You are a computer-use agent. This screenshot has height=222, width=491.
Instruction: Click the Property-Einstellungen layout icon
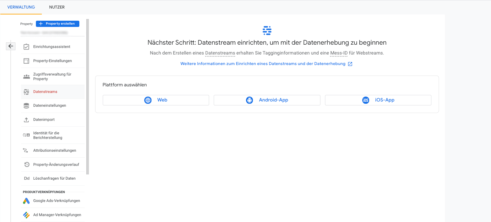[26, 61]
